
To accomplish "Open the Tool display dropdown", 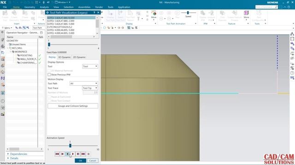I will pos(90,66).
